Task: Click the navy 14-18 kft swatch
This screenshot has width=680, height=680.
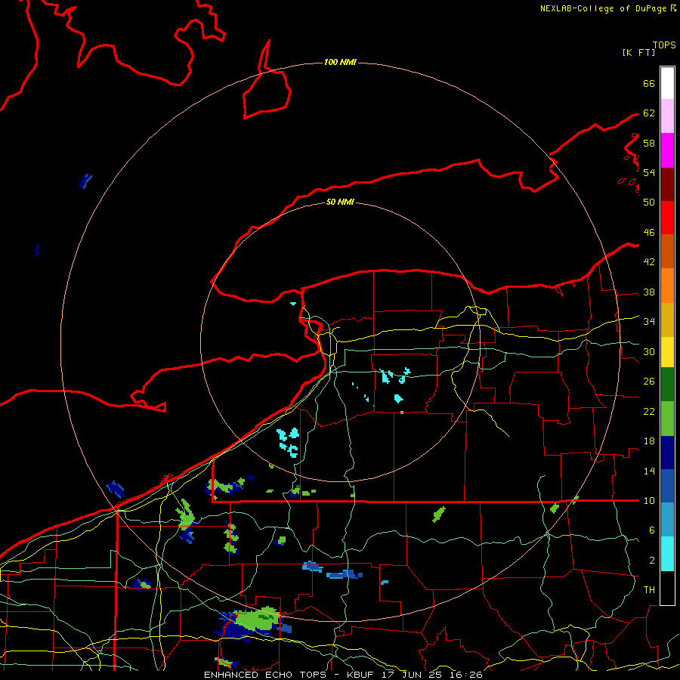Action: click(667, 453)
